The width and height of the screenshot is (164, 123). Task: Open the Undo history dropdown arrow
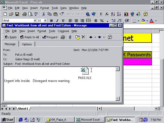(x=73, y=14)
